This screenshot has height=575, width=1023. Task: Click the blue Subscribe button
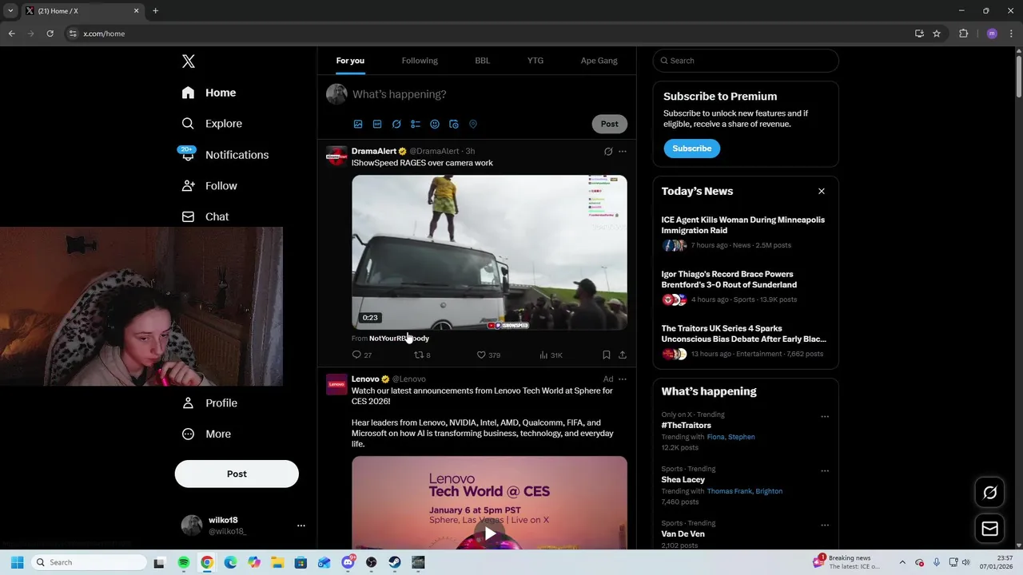(692, 149)
